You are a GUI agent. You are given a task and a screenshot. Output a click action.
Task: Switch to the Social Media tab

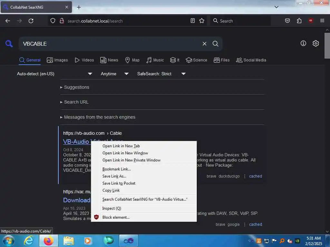tap(251, 60)
